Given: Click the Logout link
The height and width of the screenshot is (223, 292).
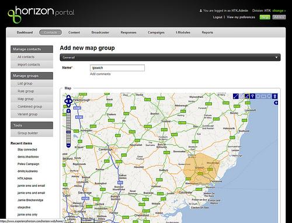Looking at the screenshot, I should pos(218,17).
